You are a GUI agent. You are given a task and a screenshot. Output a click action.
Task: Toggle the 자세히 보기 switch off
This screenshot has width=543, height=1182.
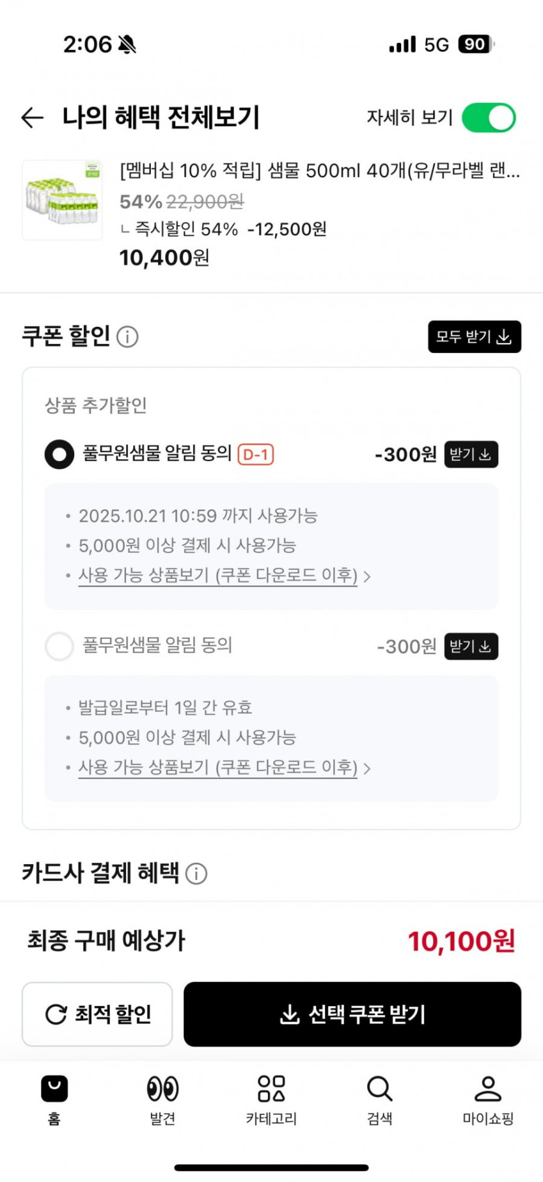488,118
